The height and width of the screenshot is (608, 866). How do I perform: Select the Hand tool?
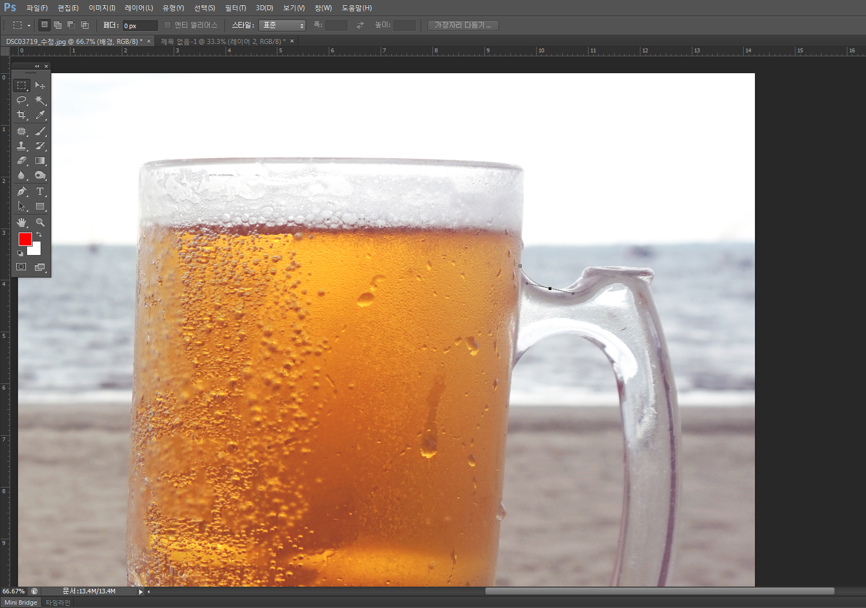tap(21, 222)
